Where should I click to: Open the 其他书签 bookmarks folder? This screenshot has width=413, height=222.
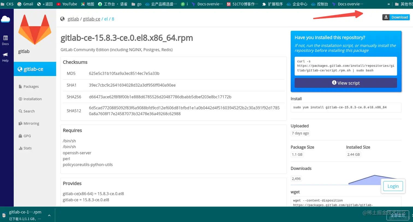(404, 4)
